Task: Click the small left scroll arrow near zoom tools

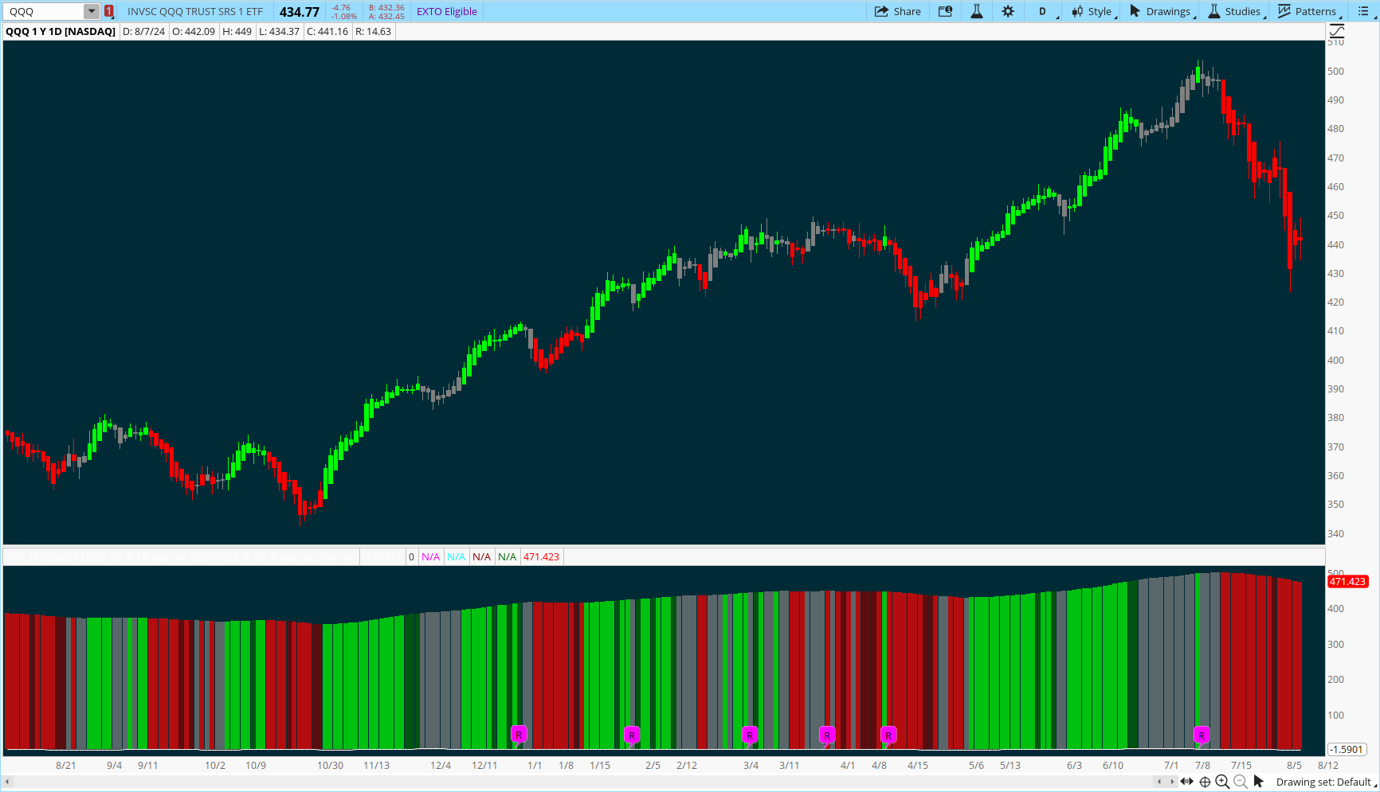Action: click(1159, 782)
